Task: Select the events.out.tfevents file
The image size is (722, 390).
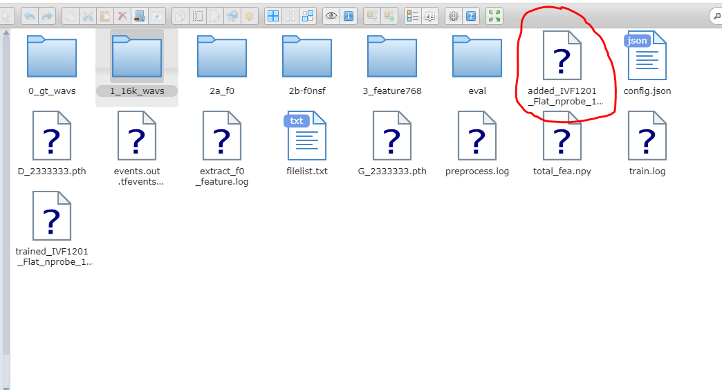Action: pos(137,148)
